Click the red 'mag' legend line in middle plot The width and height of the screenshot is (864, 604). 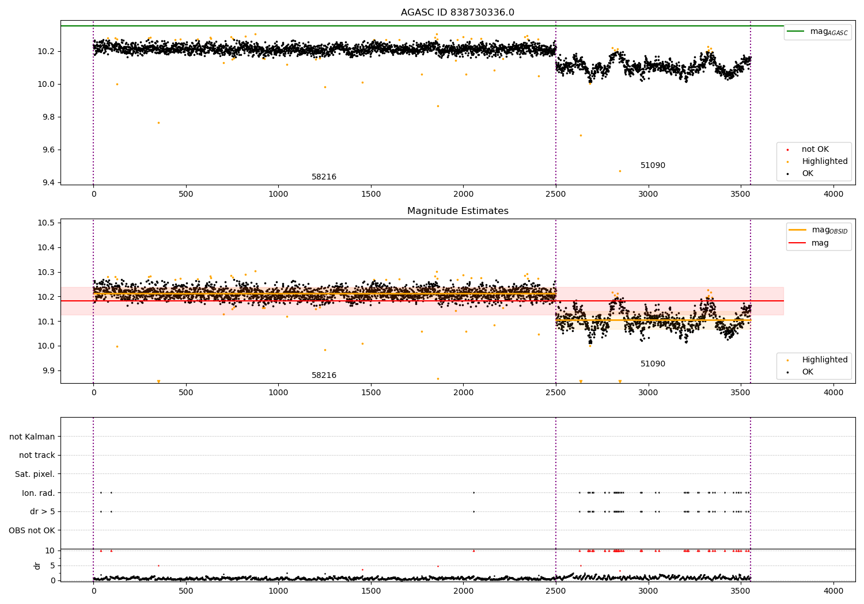798,243
